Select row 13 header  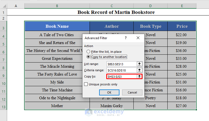tap(4, 106)
